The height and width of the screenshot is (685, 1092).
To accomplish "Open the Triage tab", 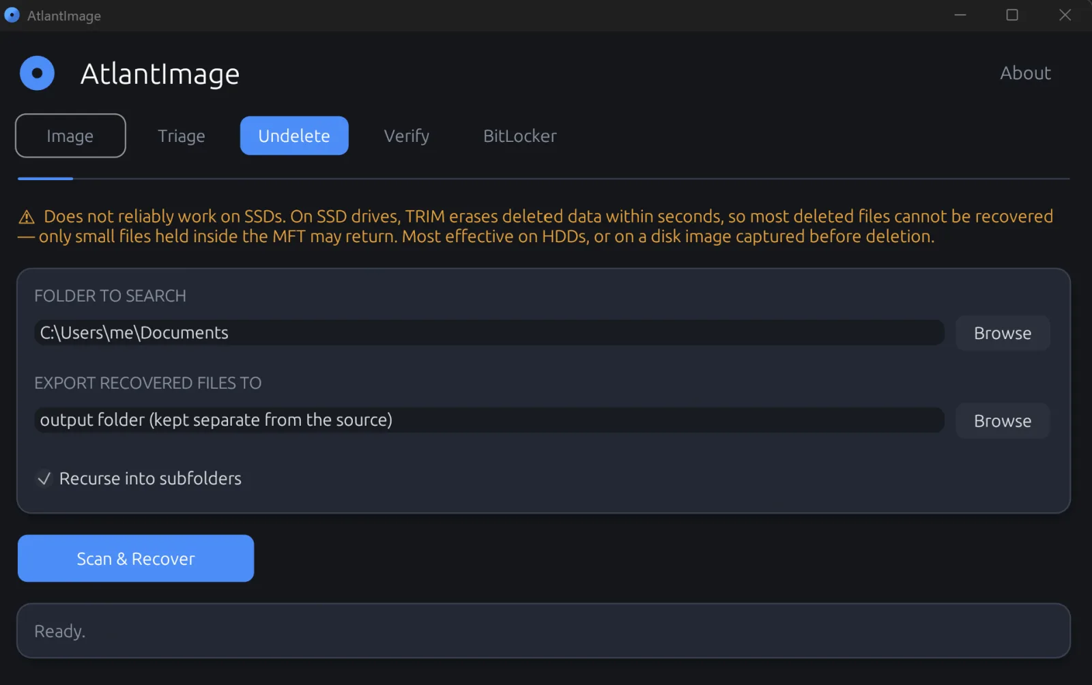I will point(182,136).
